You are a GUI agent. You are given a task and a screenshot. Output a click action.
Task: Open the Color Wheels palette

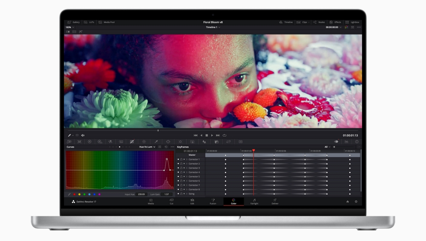(89, 142)
